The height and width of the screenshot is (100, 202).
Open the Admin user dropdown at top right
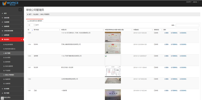pyautogui.click(x=193, y=2)
